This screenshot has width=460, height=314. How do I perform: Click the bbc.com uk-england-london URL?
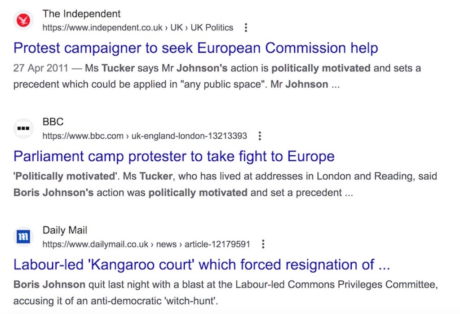point(145,136)
